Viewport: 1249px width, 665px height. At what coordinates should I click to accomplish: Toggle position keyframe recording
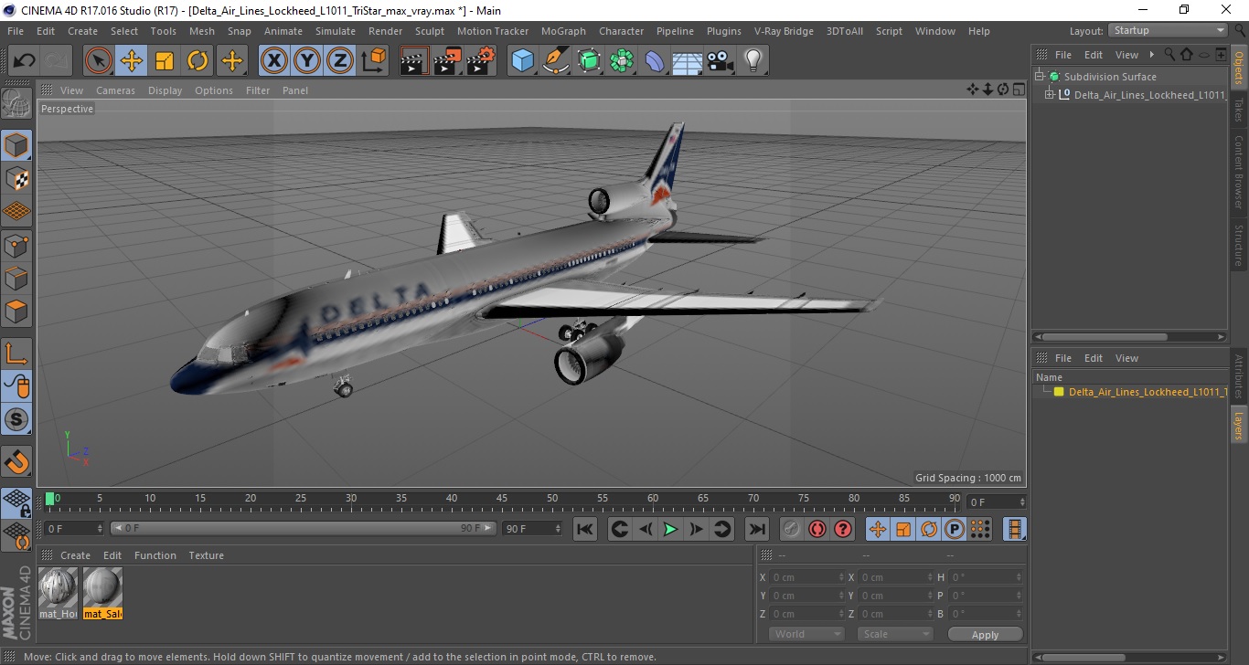878,529
